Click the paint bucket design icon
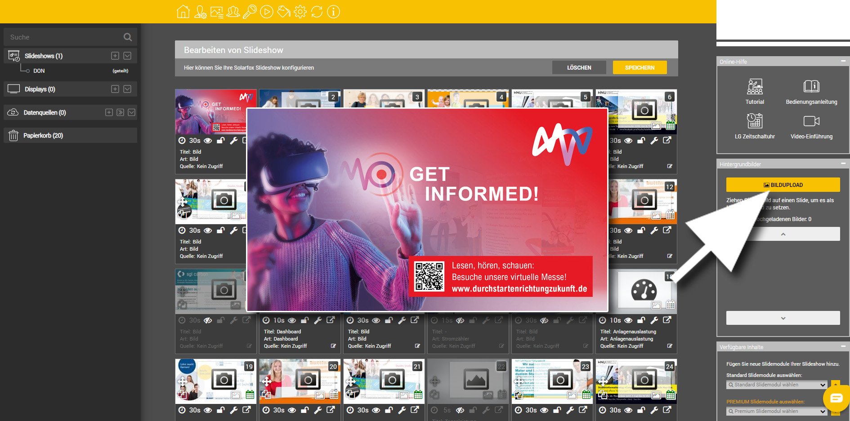This screenshot has width=850, height=421. [283, 12]
